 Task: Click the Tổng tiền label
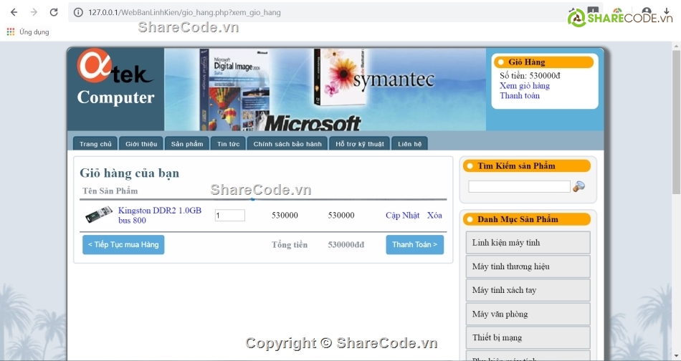coord(290,245)
